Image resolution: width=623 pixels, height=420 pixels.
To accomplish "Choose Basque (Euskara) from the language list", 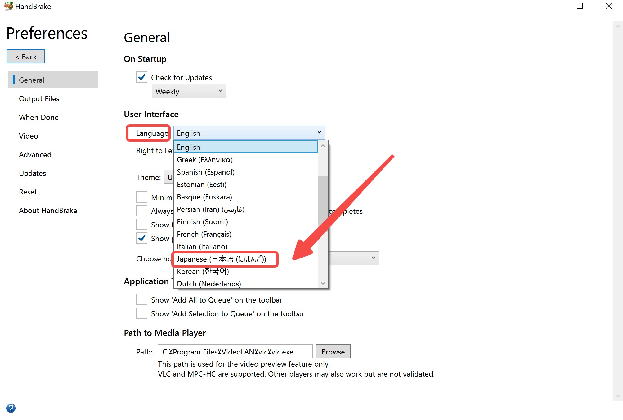I will click(245, 197).
